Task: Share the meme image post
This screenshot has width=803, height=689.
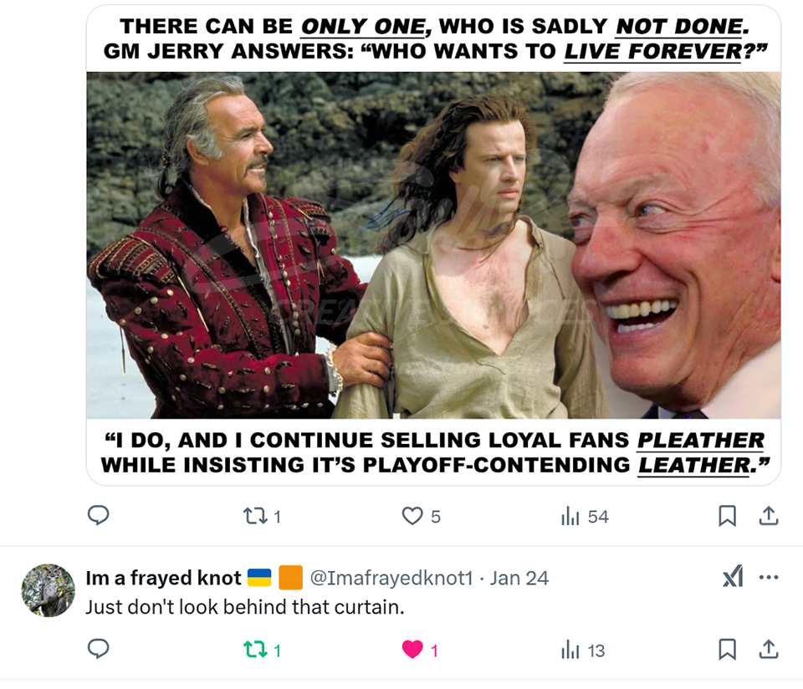Action: click(x=768, y=516)
